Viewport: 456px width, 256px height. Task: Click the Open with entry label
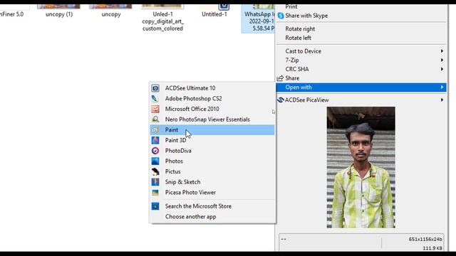tap(299, 87)
